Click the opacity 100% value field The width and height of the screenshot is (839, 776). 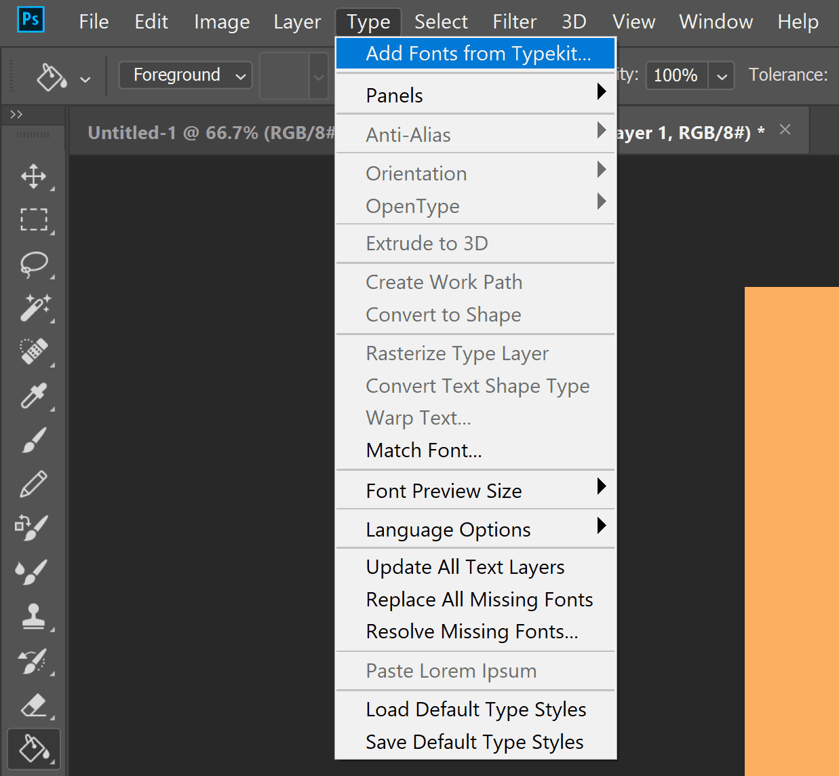(x=676, y=76)
